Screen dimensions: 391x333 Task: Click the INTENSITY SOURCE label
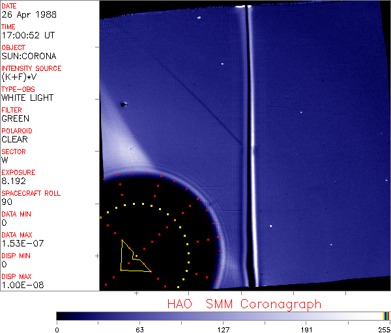(x=31, y=68)
